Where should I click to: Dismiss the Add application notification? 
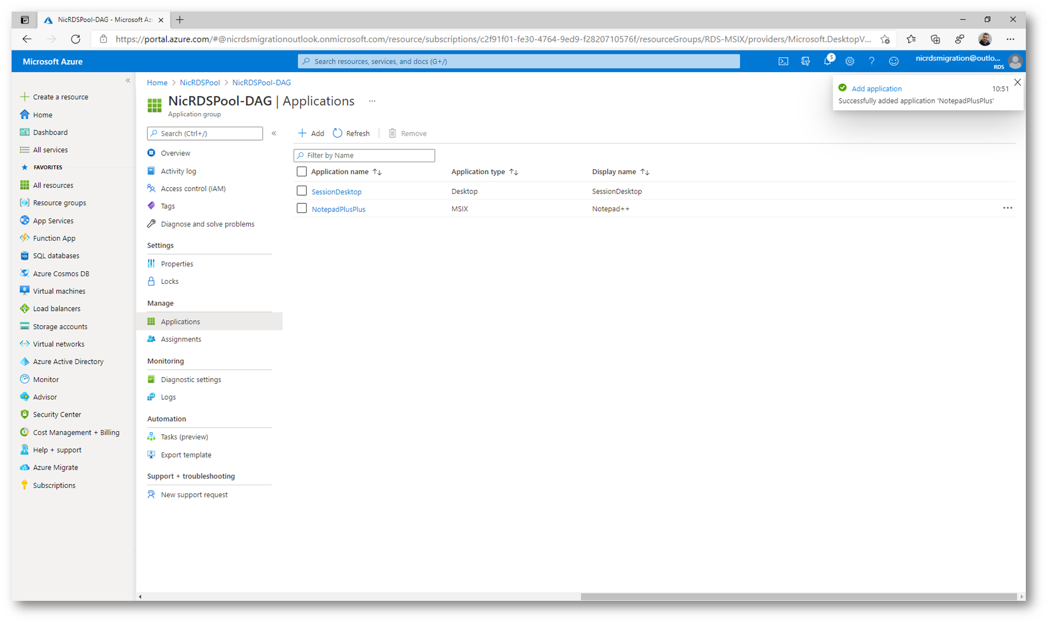(x=1018, y=82)
